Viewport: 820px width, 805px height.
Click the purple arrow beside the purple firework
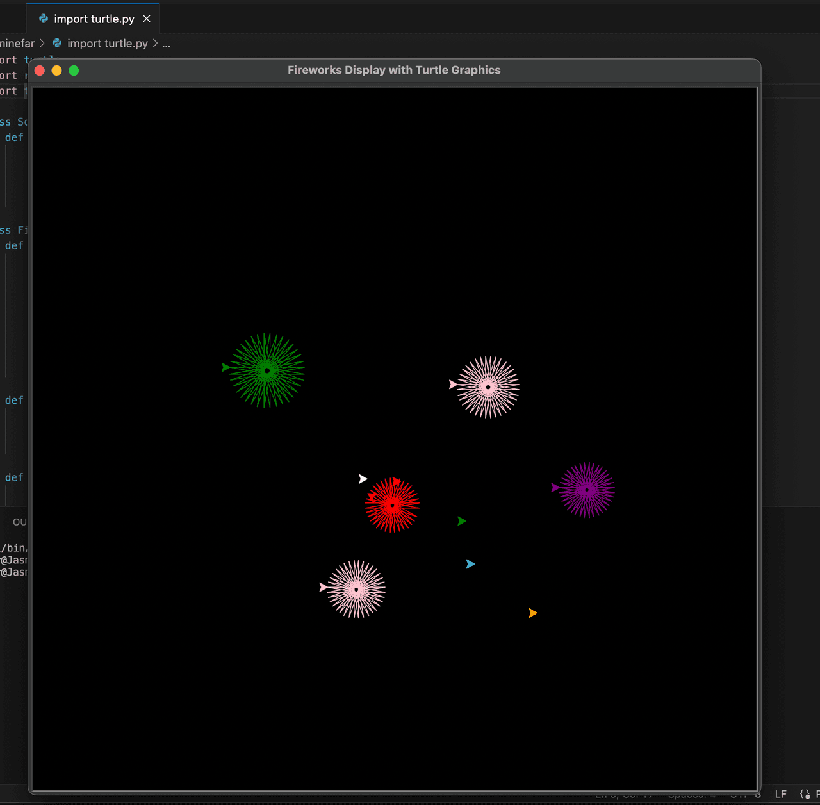tap(555, 488)
